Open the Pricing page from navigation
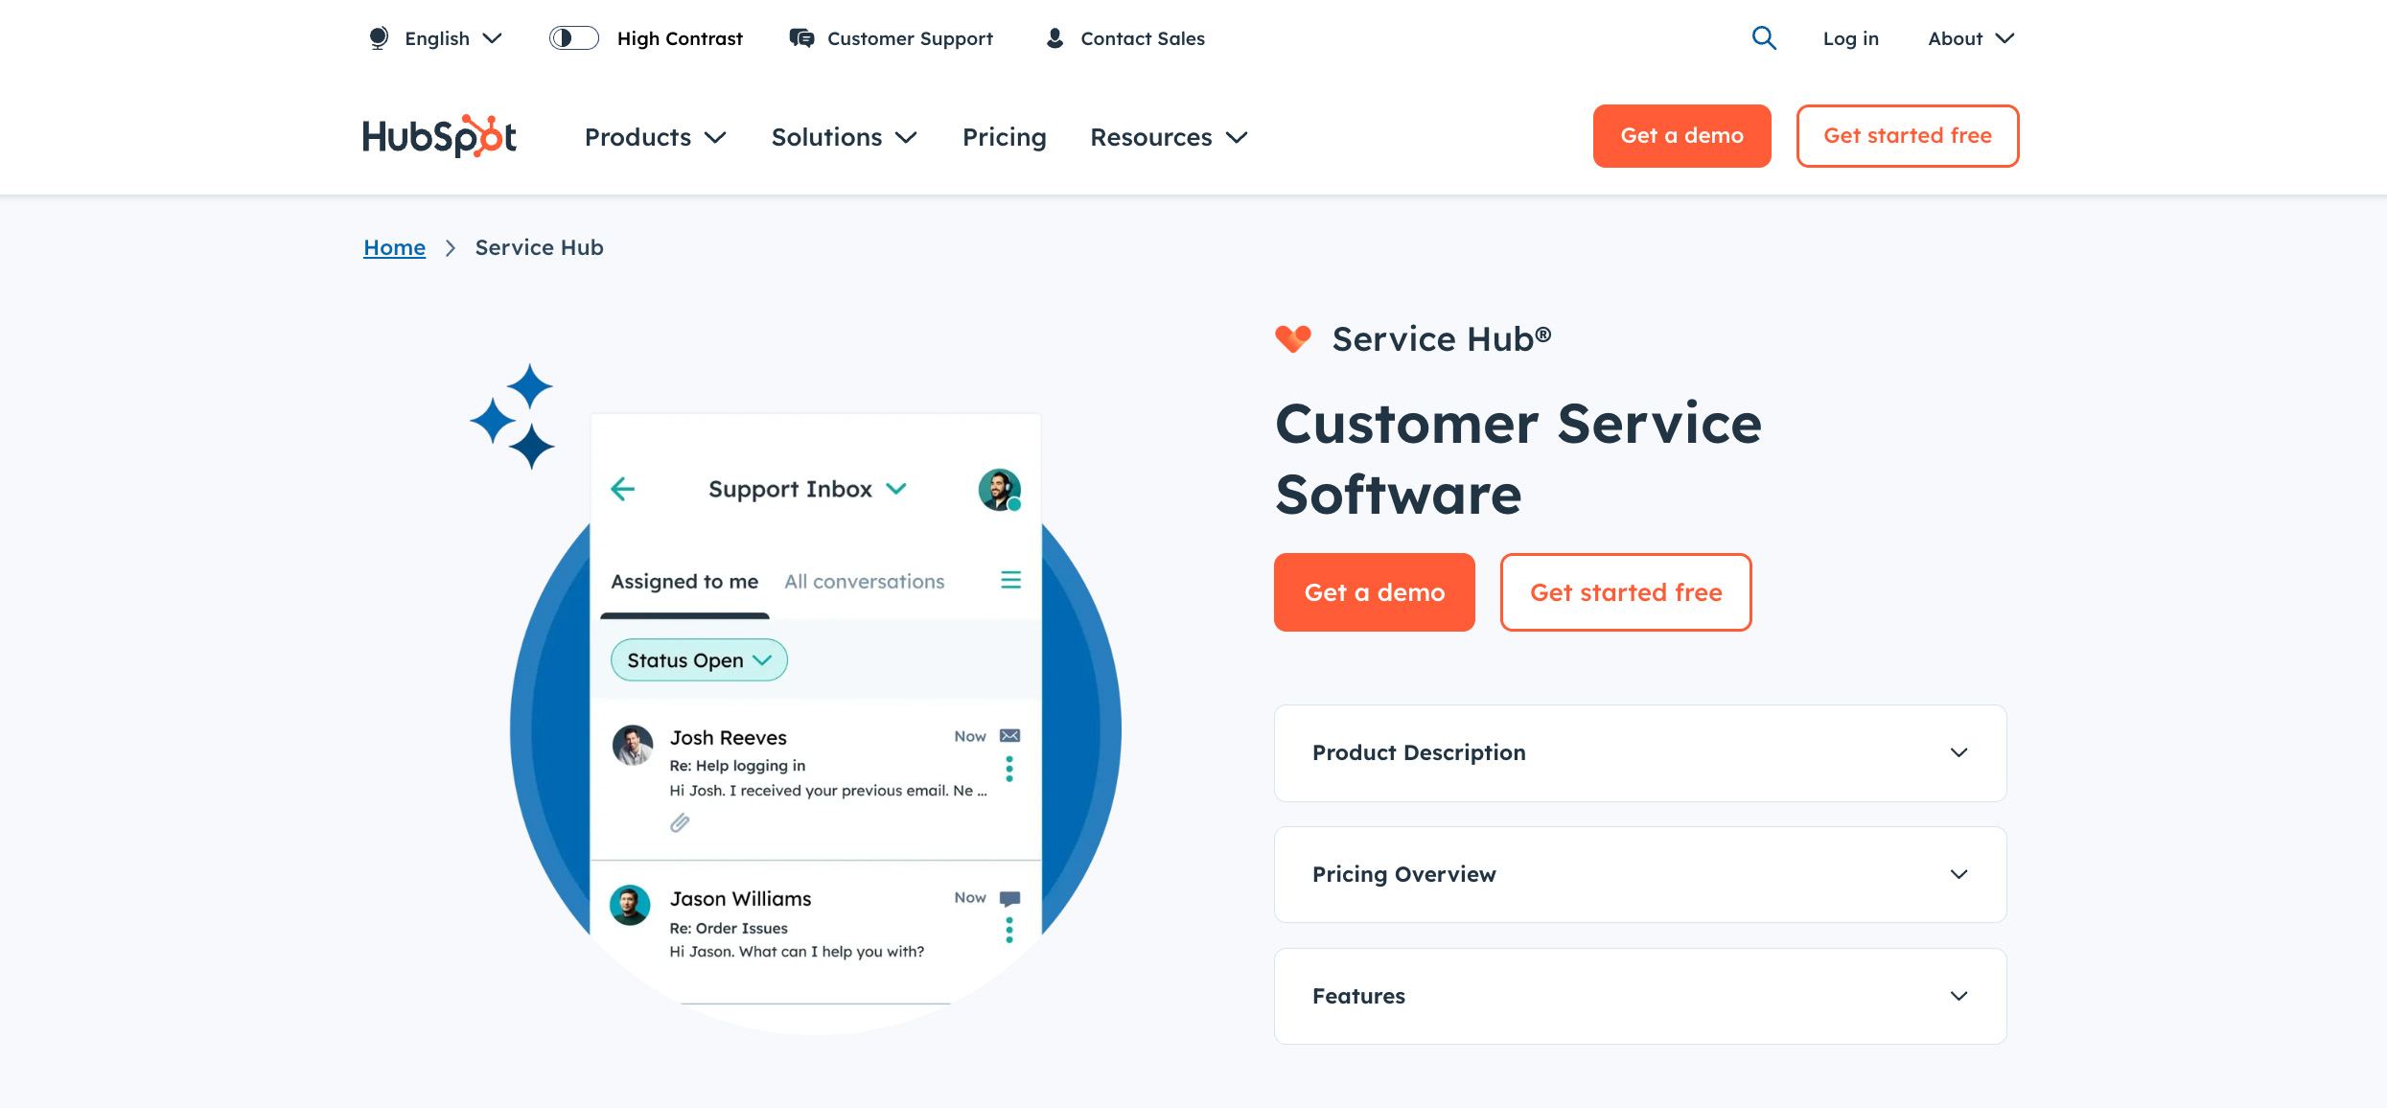2387x1108 pixels. click(x=1005, y=137)
